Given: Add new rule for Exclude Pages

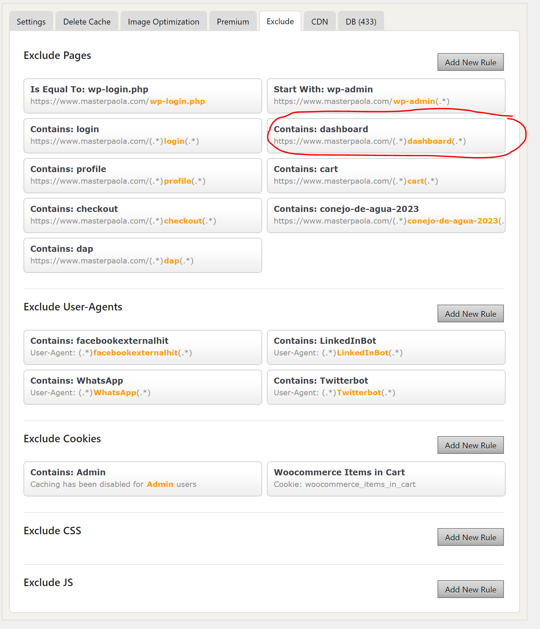Looking at the screenshot, I should tap(471, 62).
